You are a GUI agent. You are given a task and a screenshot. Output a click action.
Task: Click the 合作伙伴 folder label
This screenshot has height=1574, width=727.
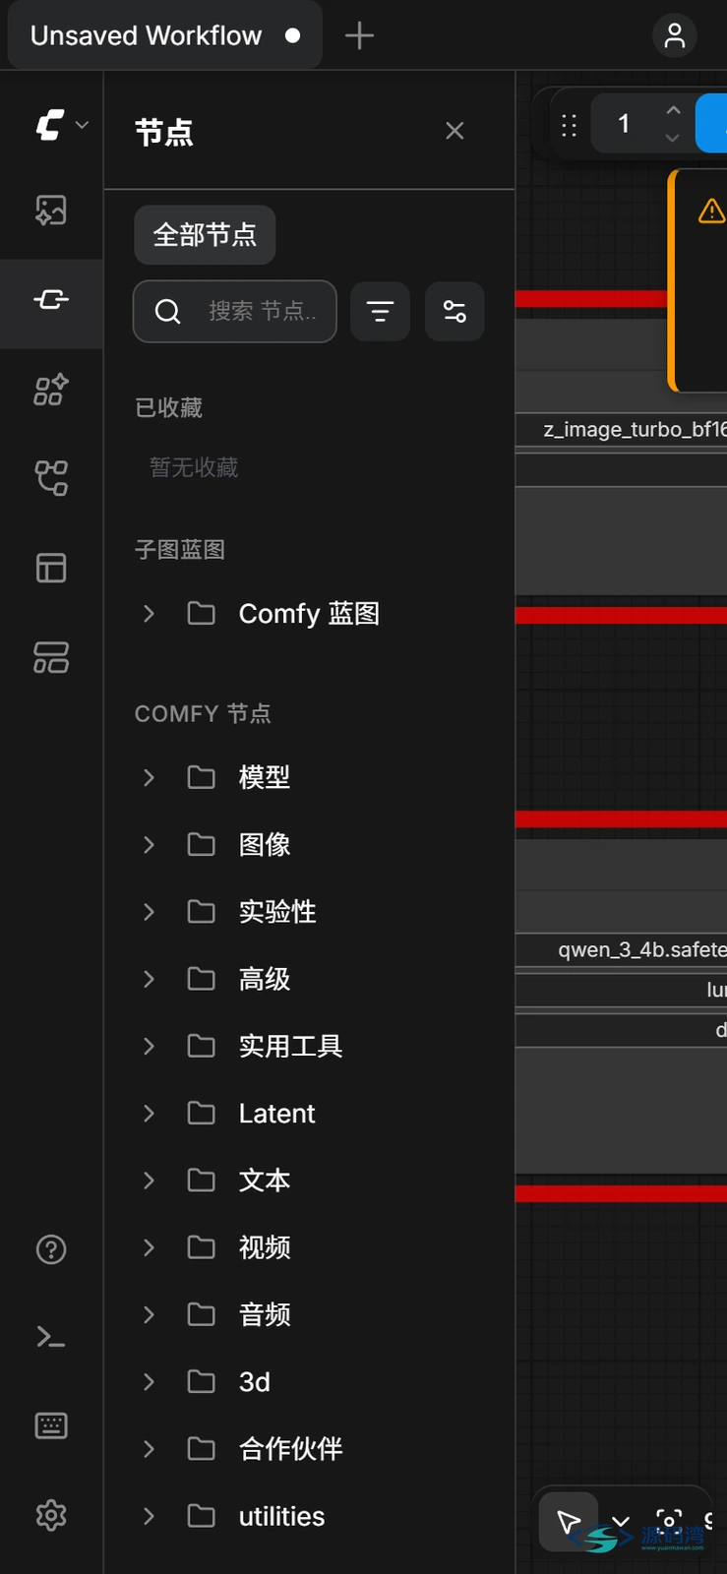[290, 1448]
